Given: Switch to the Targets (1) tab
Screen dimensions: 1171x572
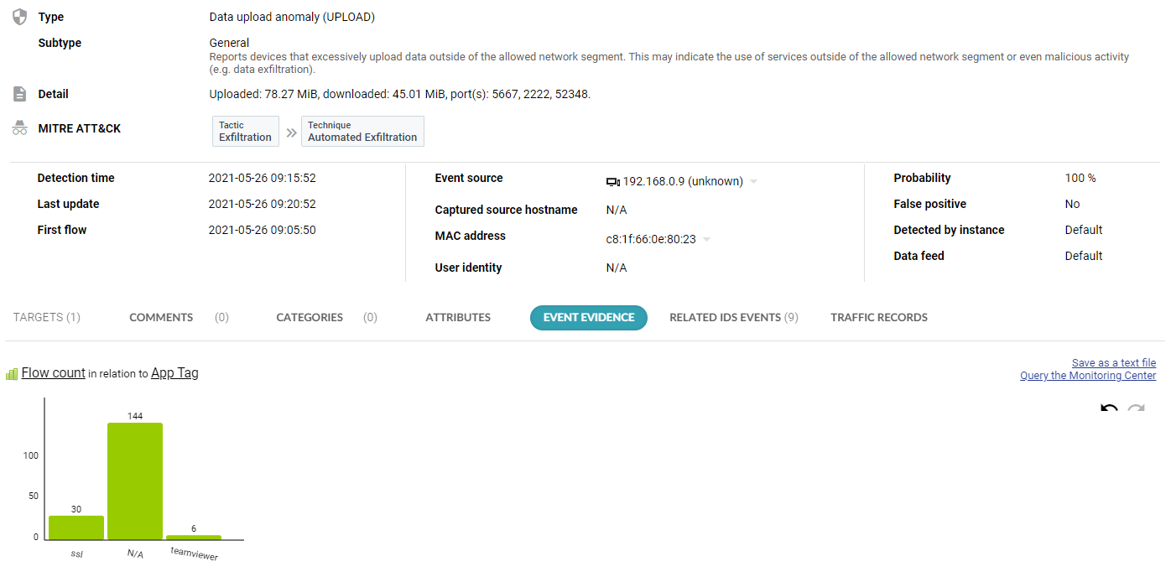Looking at the screenshot, I should pyautogui.click(x=47, y=317).
